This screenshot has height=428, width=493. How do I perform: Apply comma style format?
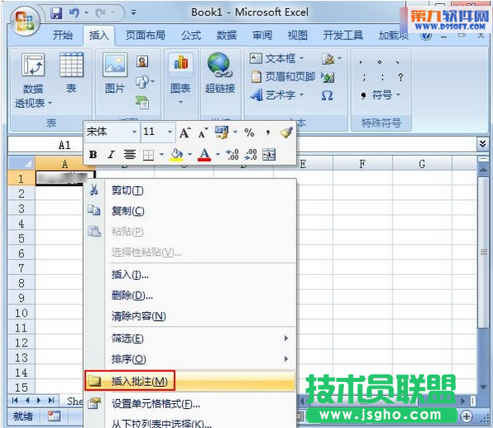coord(267,133)
